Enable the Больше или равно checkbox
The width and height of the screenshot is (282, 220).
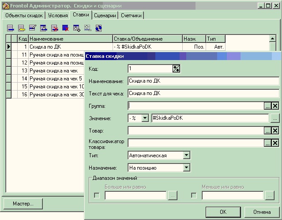click(x=97, y=195)
